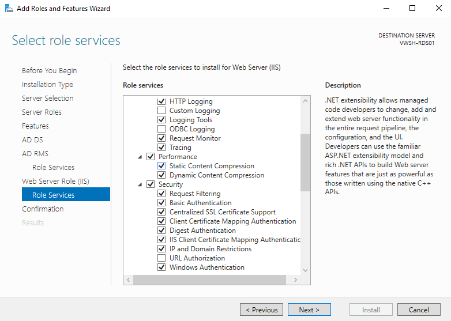The width and height of the screenshot is (451, 321).
Task: Enable the Custom Logging checkbox
Action: tap(161, 110)
